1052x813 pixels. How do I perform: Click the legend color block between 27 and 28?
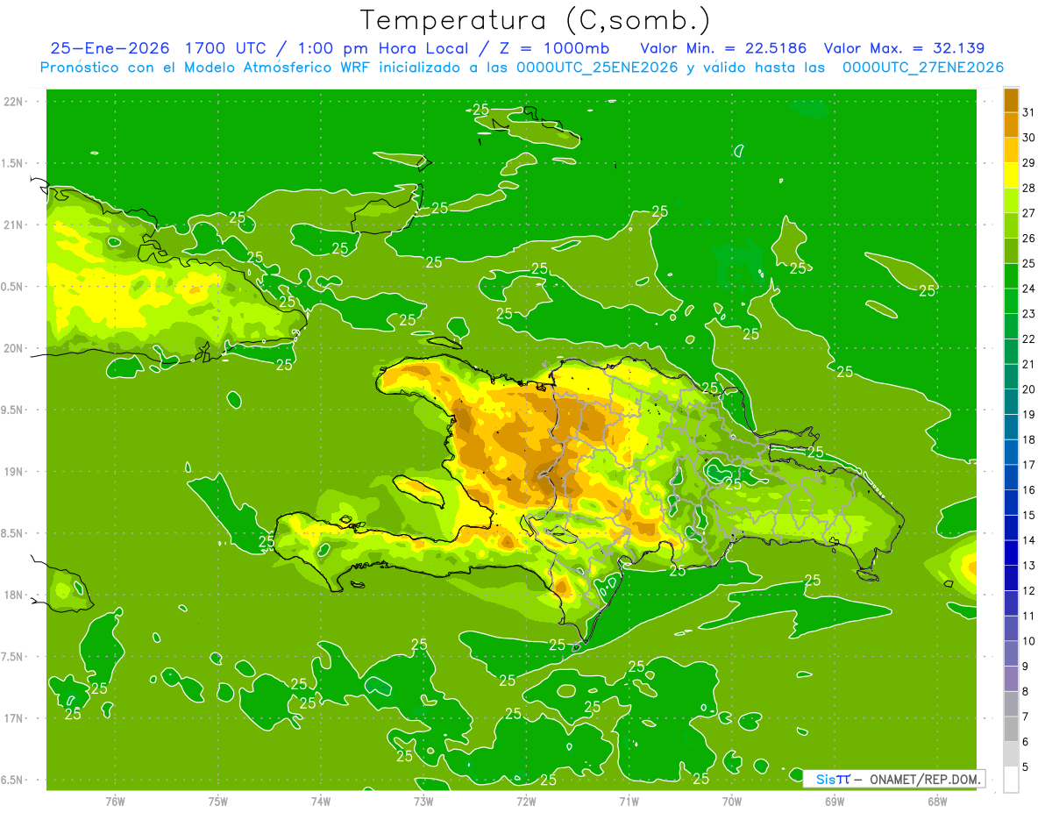coord(1011,200)
